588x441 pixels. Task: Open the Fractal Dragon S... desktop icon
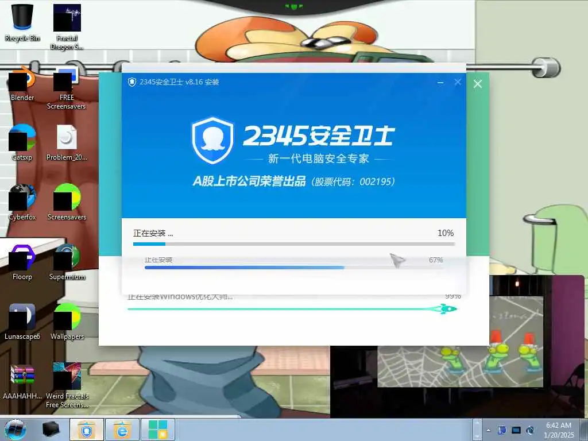pyautogui.click(x=67, y=27)
